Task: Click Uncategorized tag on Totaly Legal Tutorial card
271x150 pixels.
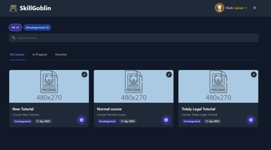Action: pos(192,121)
